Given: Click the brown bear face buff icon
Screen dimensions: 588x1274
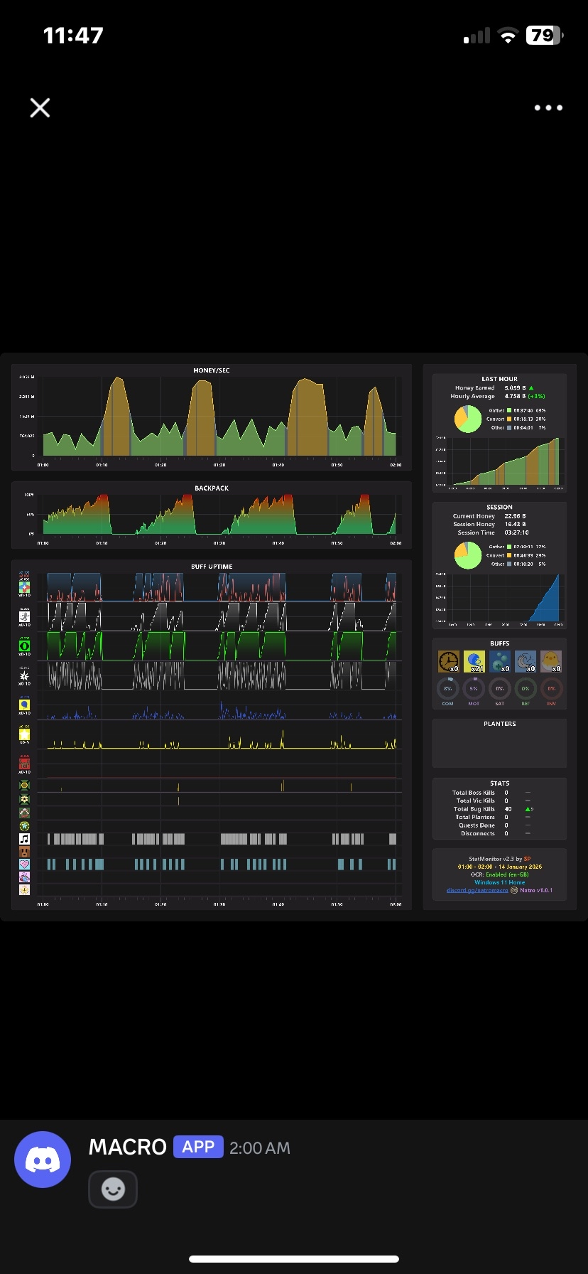Looking at the screenshot, I should (x=24, y=852).
